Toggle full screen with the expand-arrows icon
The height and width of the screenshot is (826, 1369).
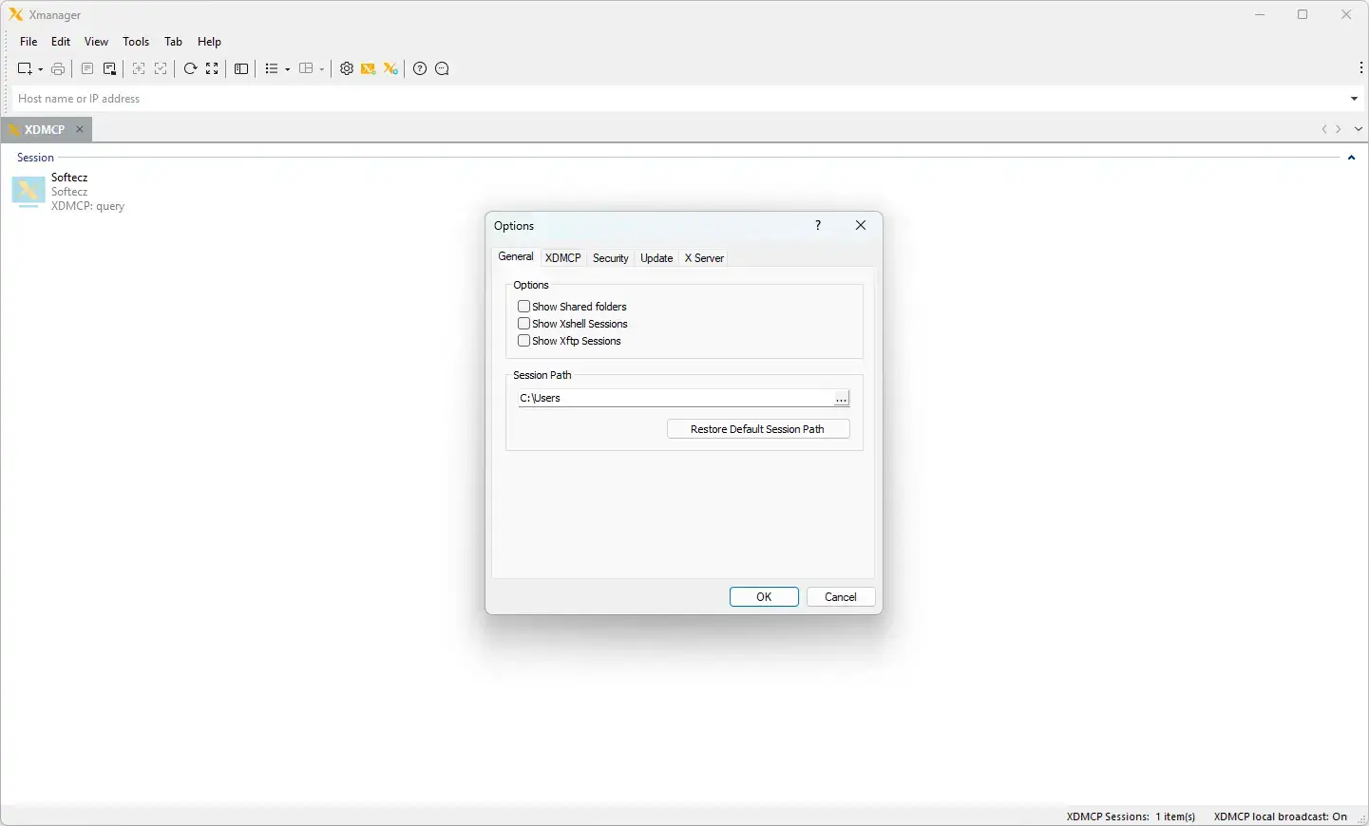[x=213, y=68]
